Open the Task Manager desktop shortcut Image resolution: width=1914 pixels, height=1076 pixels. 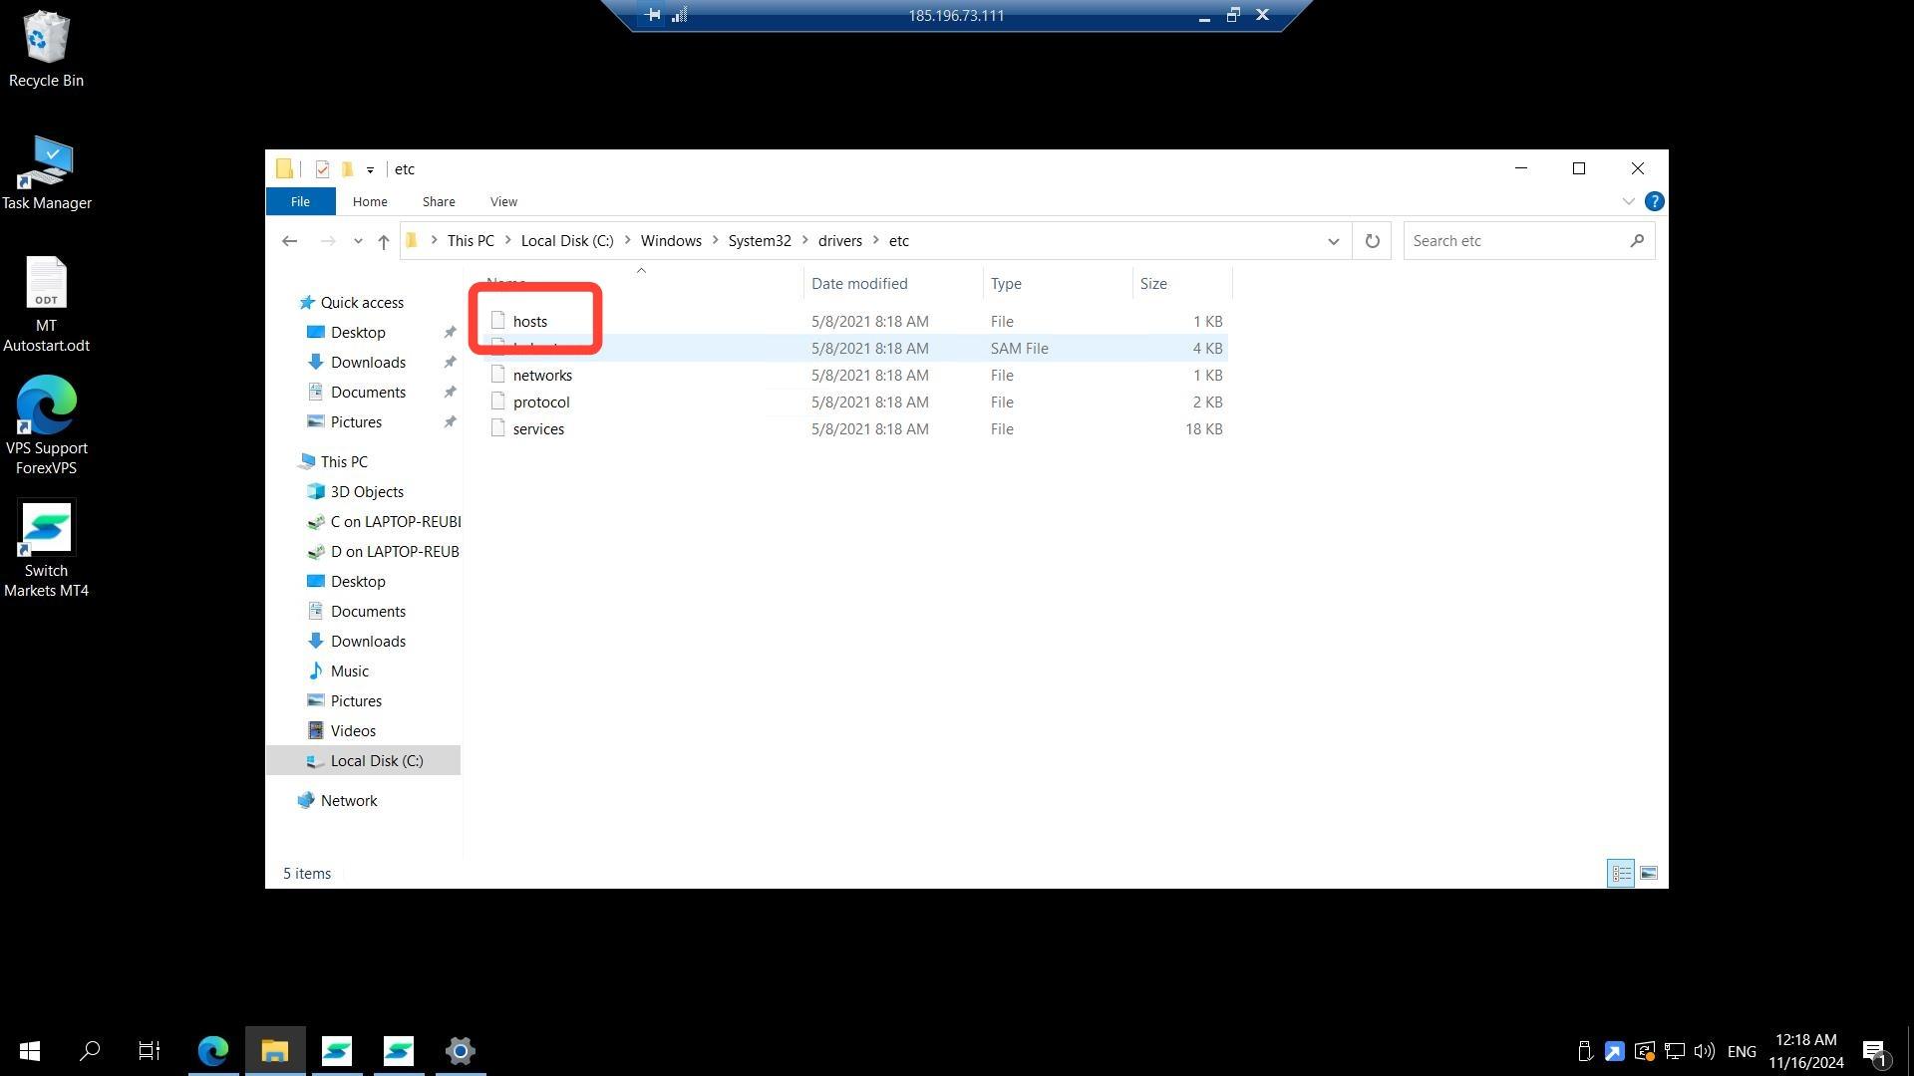pyautogui.click(x=46, y=173)
